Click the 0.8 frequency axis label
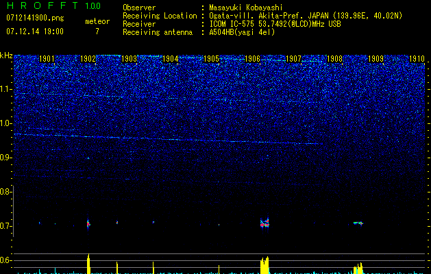The height and width of the screenshot is (274, 431). [5, 192]
